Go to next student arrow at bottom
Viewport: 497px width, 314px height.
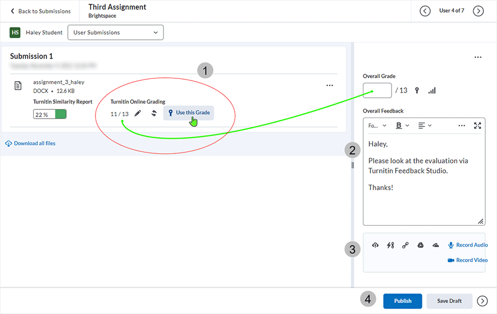pyautogui.click(x=483, y=301)
